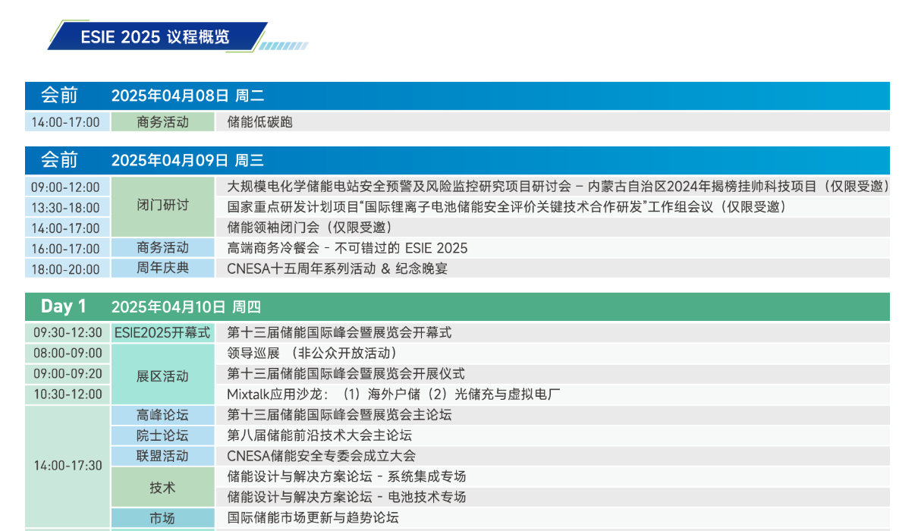Click the 周年庆典 category cell
Viewport: 918px width, 531px height.
(162, 269)
